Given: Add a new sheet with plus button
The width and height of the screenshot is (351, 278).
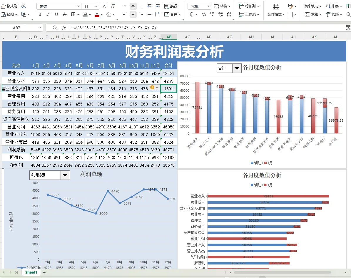Looking at the screenshot, I should point(44,273).
